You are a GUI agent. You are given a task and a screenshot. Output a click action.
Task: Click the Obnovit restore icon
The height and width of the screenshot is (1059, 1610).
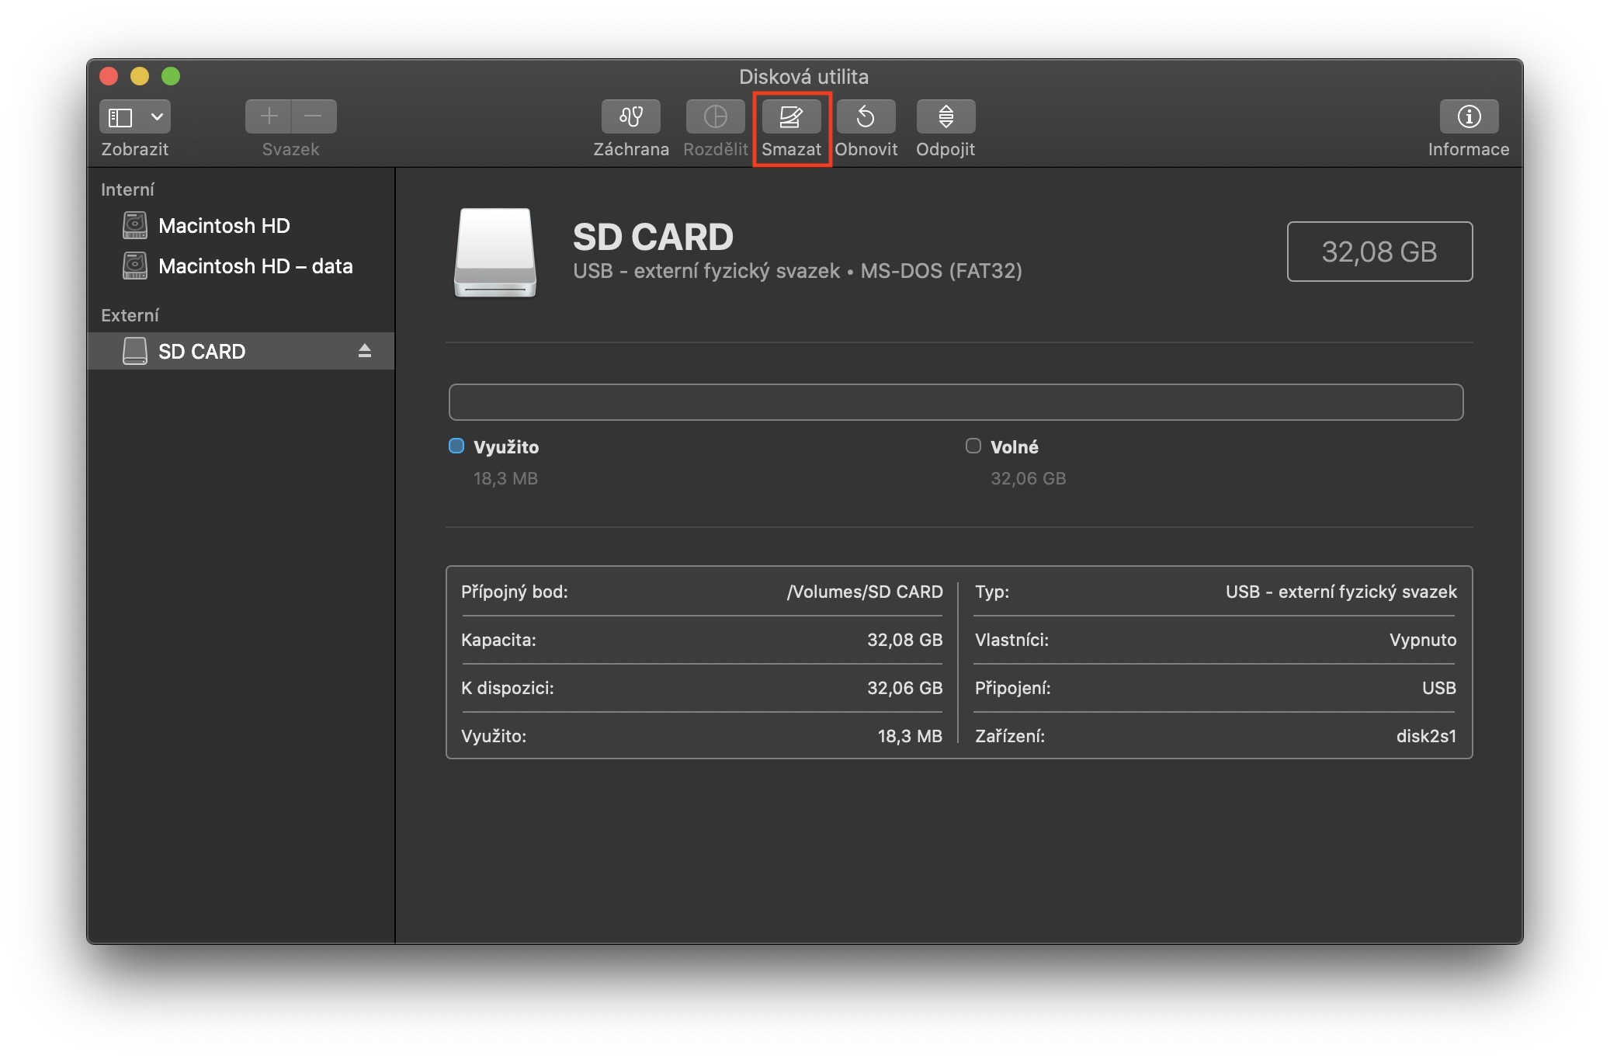click(866, 116)
